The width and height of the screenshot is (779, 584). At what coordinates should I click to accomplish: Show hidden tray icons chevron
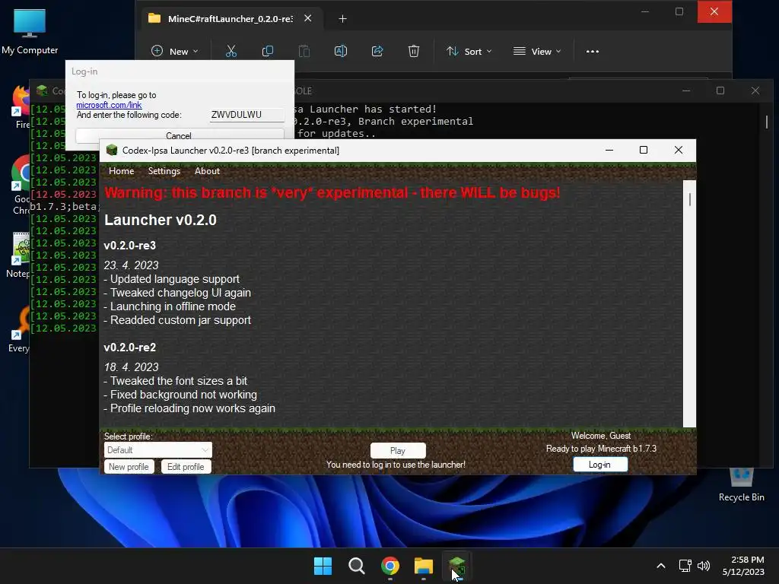coord(661,566)
